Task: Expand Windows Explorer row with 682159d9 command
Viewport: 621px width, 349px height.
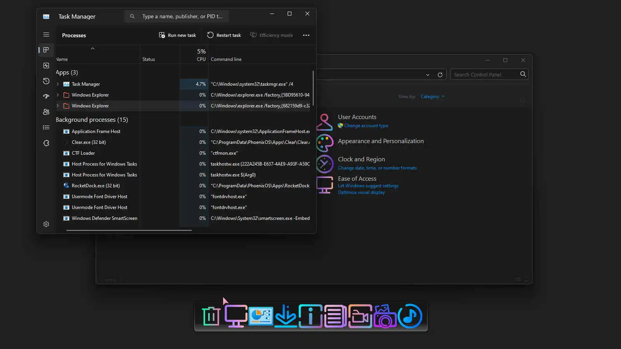Action: point(58,106)
